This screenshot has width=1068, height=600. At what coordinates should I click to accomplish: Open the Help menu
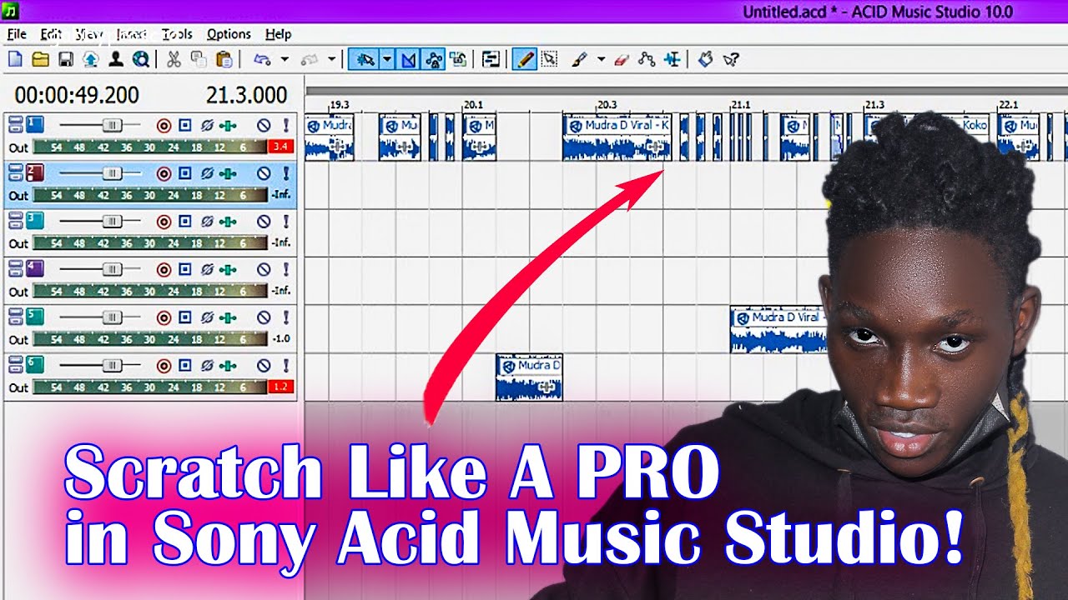[278, 34]
